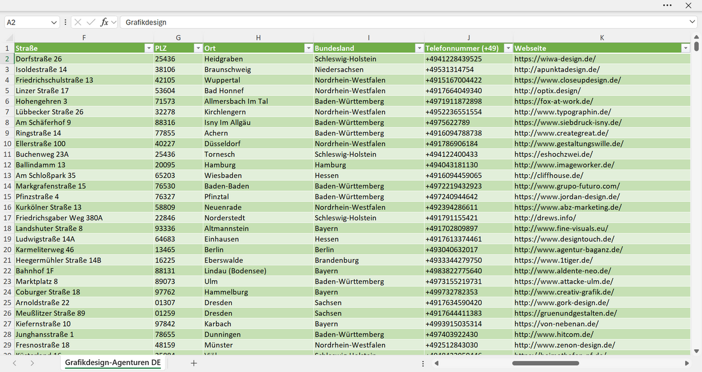The height and width of the screenshot is (372, 702).
Task: Close the window with X button
Action: click(689, 5)
